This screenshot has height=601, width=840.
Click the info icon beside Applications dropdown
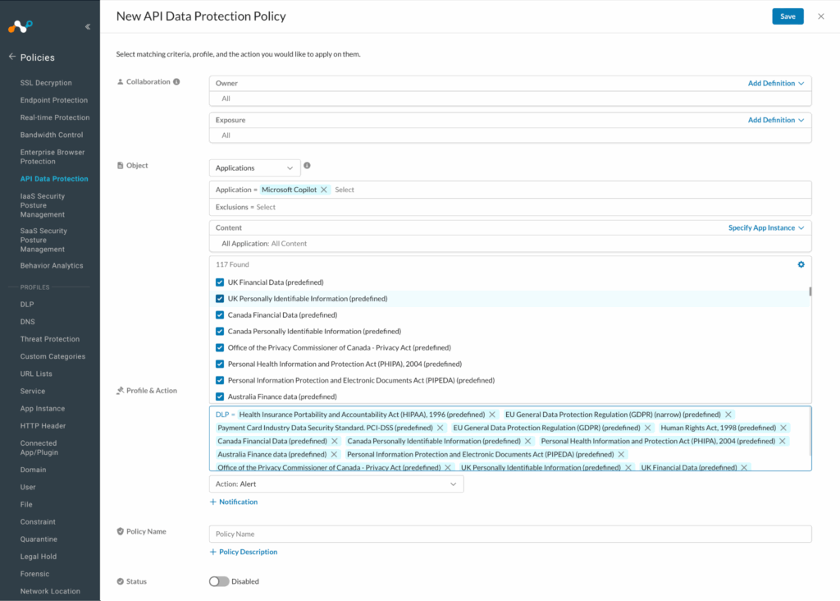coord(307,166)
